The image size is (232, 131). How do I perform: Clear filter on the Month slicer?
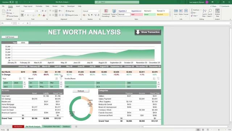click(61, 79)
